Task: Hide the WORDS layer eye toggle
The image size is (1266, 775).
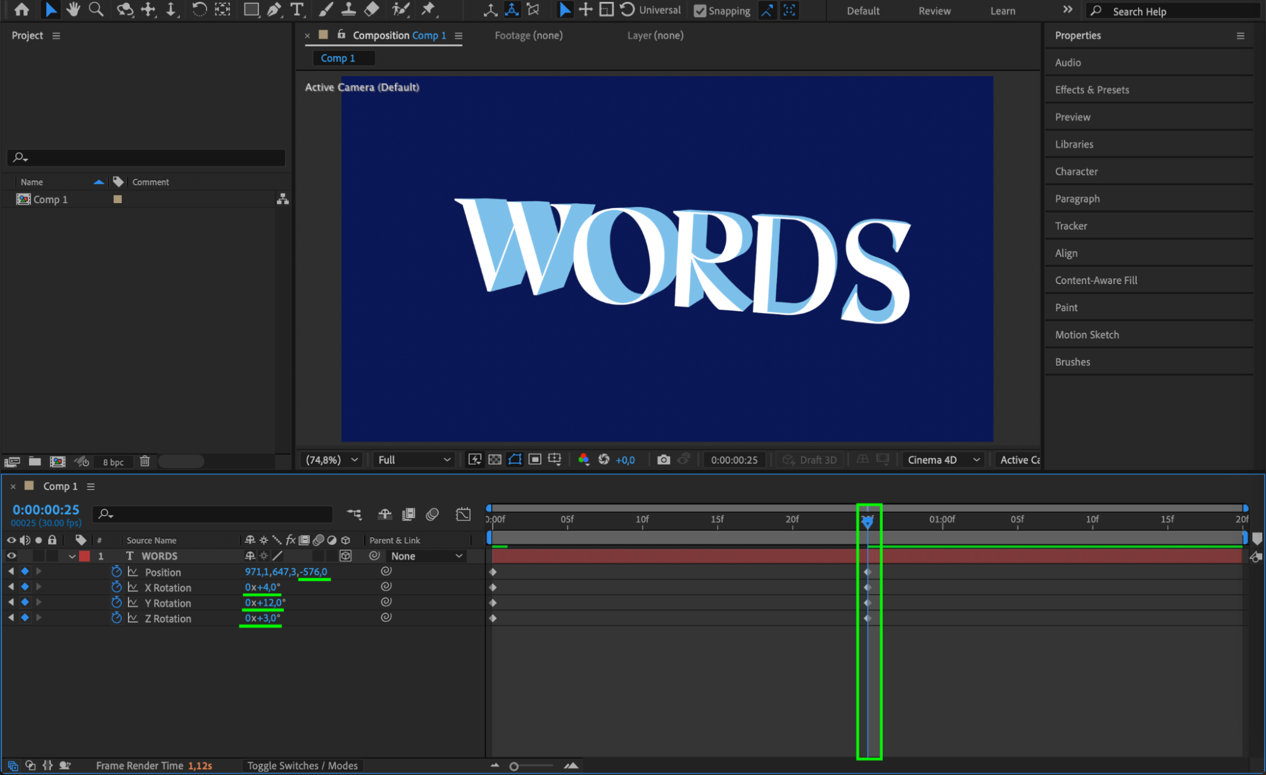Action: (x=11, y=556)
